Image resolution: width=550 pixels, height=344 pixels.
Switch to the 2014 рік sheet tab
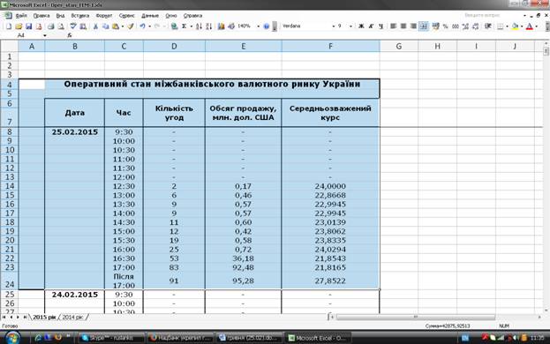(x=72, y=317)
